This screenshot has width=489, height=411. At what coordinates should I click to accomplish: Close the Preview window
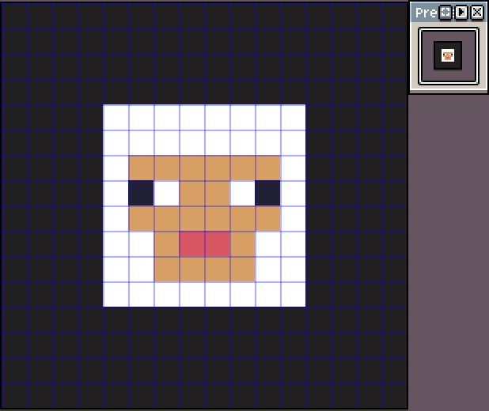click(x=477, y=13)
